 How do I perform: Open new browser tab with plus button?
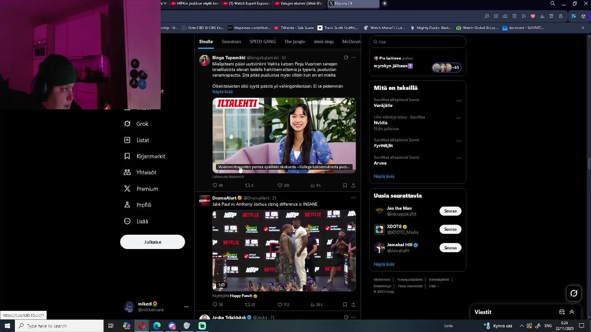point(385,4)
